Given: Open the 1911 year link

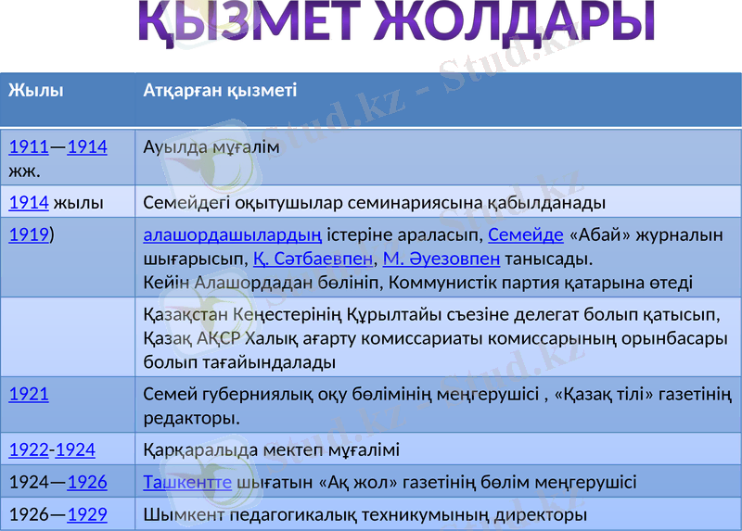Looking at the screenshot, I should coord(29,147).
